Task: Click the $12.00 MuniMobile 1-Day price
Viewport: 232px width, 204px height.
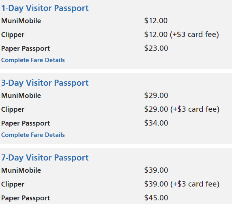Action: tap(156, 21)
